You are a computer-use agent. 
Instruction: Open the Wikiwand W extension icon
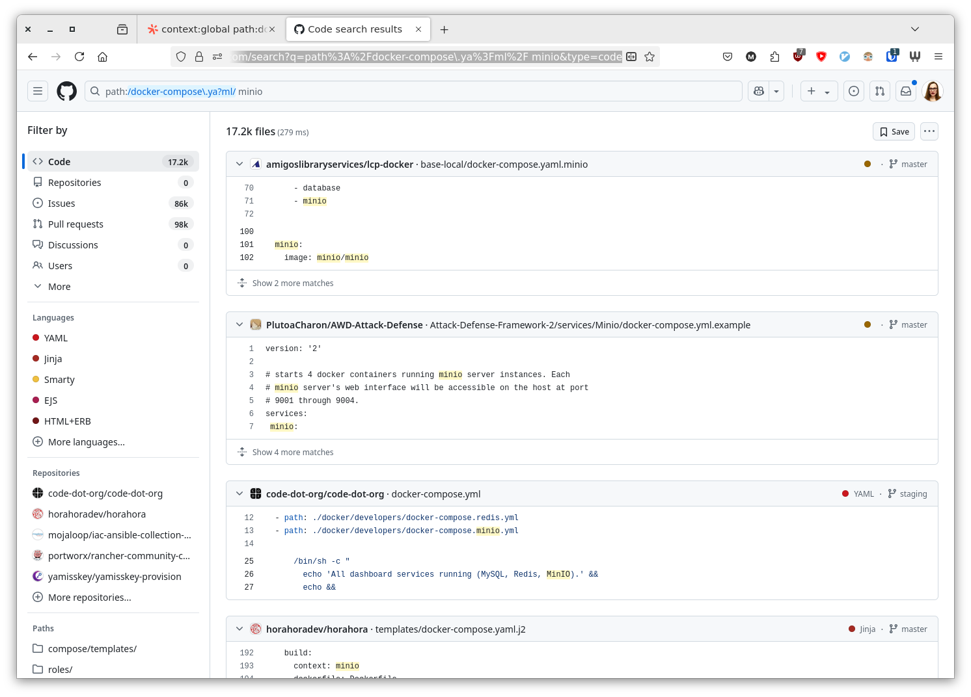(x=915, y=57)
